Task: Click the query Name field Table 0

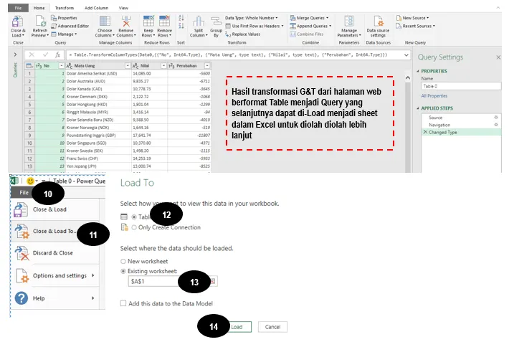Action: [461, 86]
